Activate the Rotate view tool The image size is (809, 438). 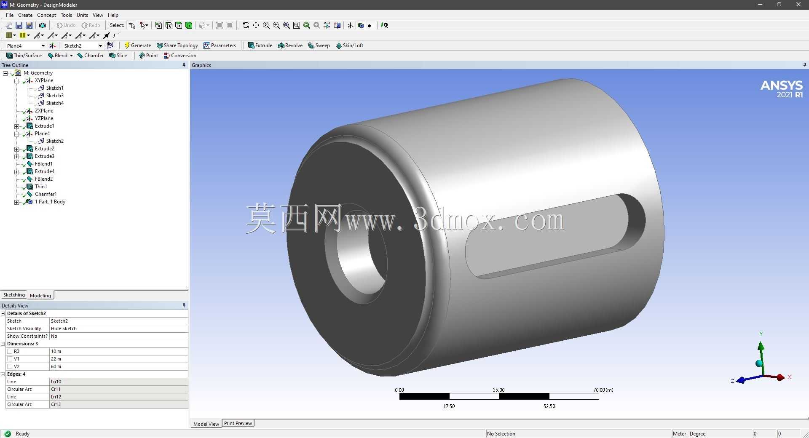pos(246,25)
